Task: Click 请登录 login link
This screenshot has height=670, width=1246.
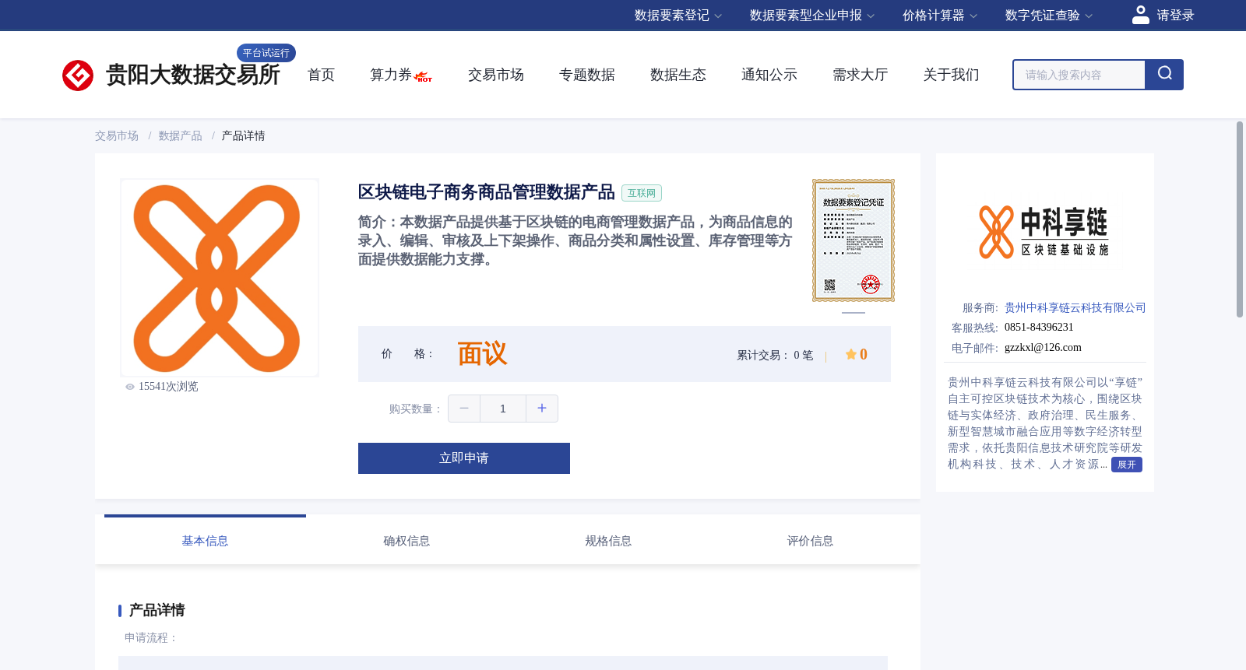Action: (x=1175, y=16)
